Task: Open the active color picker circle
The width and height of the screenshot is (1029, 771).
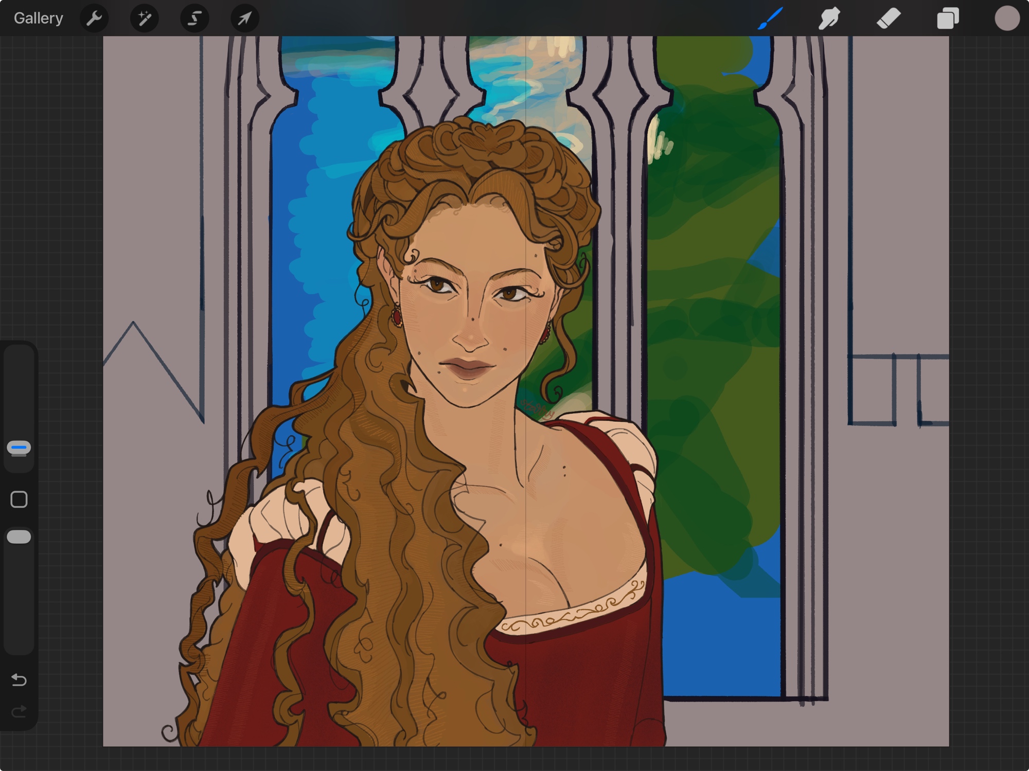Action: point(1006,19)
